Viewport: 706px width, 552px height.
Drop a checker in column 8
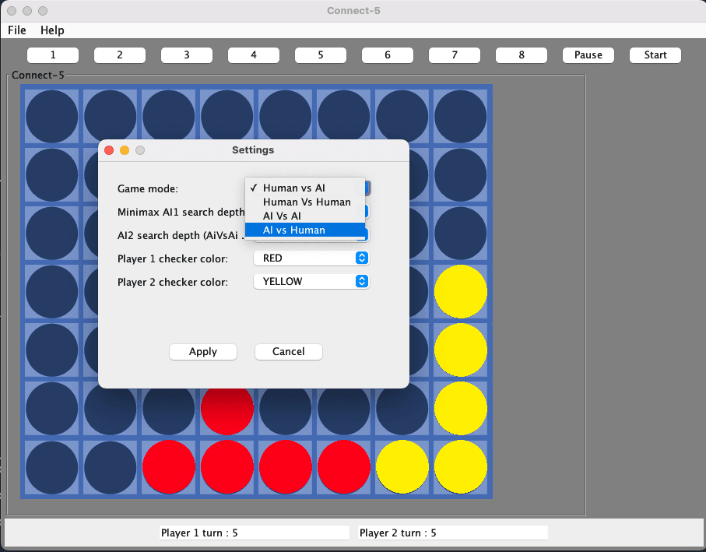coord(521,54)
